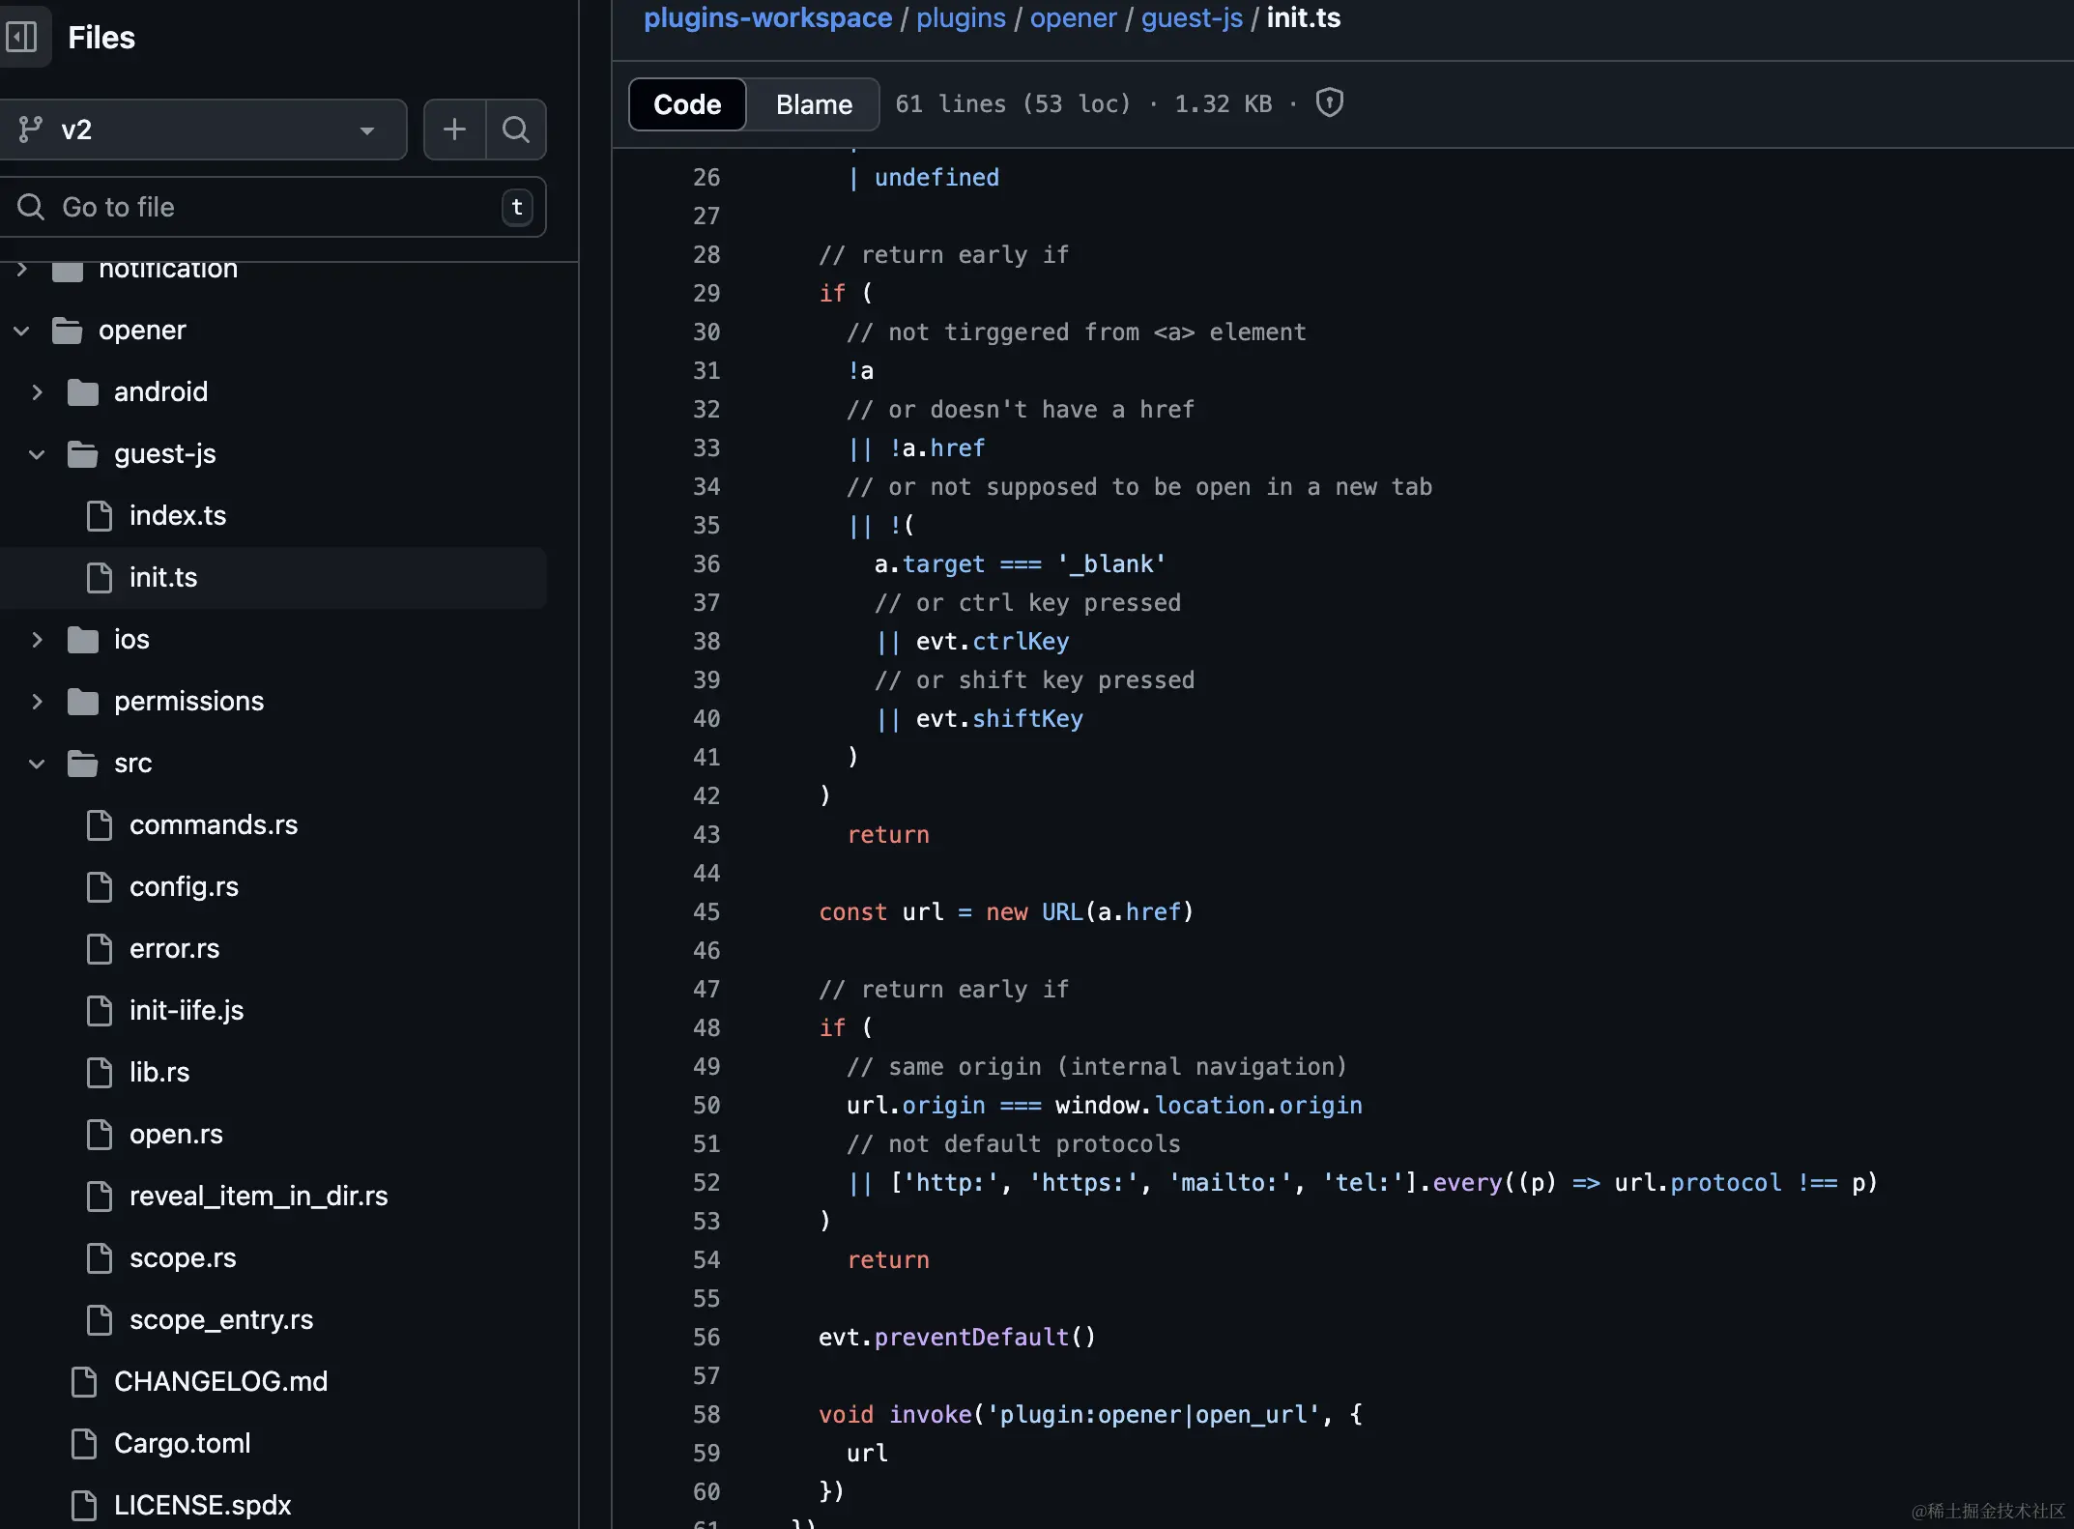Expand the permissions folder chevron
Image resolution: width=2074 pixels, height=1529 pixels.
click(37, 702)
